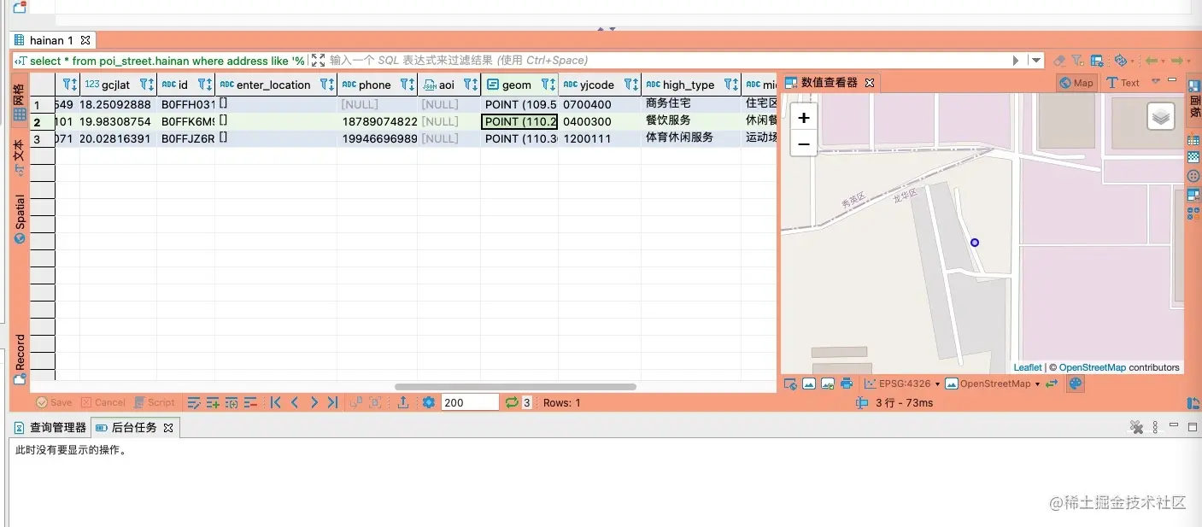Click the green refresh results icon
This screenshot has height=527, width=1202.
[512, 402]
